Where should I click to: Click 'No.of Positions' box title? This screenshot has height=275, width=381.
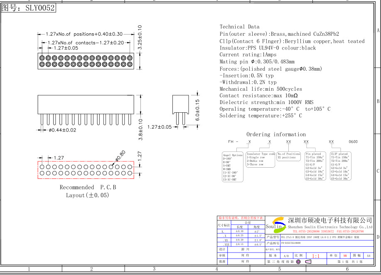[x=289, y=154]
